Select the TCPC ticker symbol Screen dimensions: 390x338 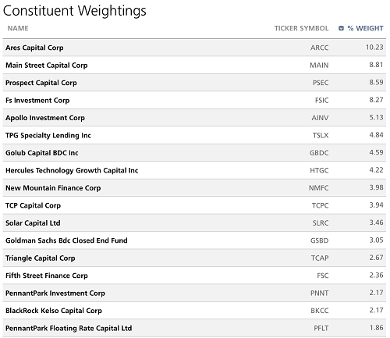click(x=321, y=205)
